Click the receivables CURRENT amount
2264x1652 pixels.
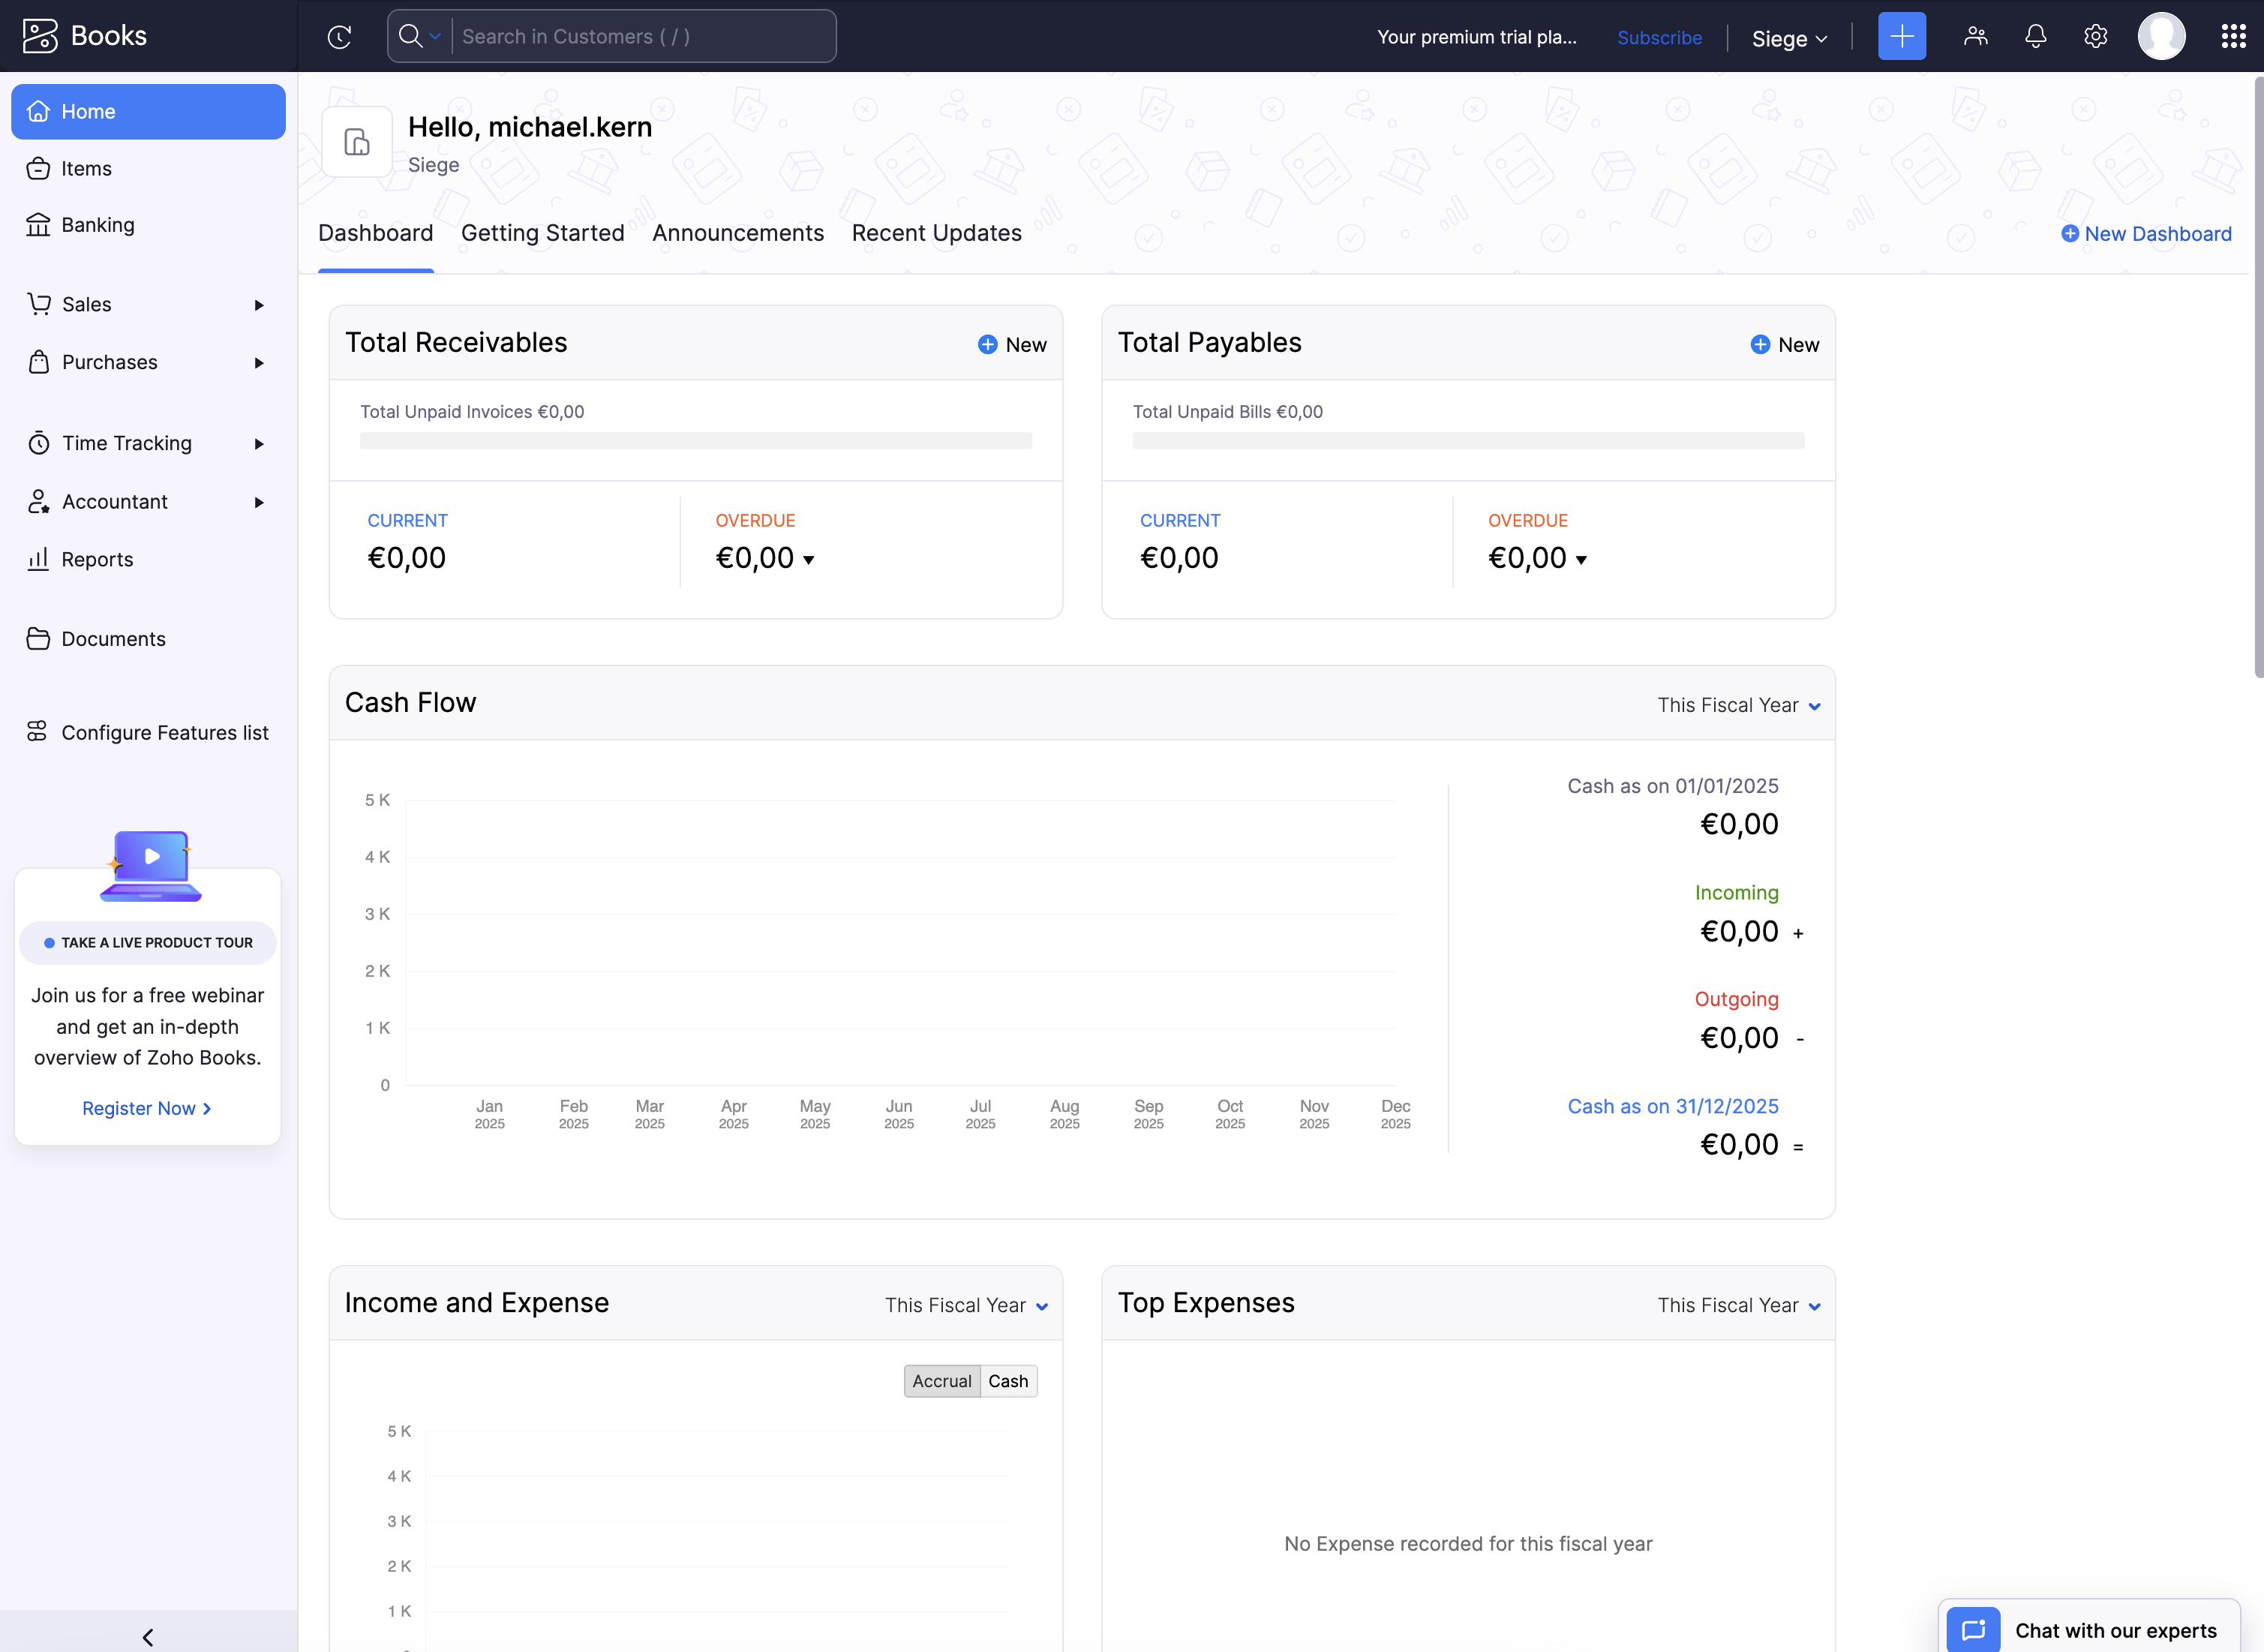point(407,558)
